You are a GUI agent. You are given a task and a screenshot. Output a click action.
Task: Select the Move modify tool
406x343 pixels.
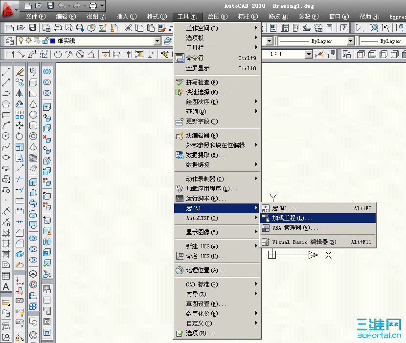click(x=20, y=125)
